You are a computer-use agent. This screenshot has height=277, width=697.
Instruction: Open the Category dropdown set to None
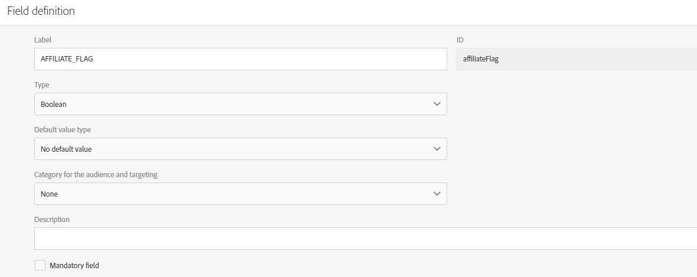pos(236,194)
